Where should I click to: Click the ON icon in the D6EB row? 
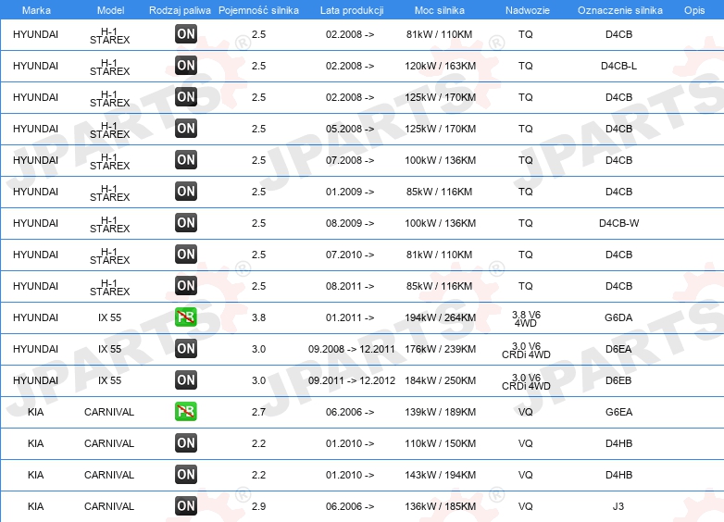[x=186, y=379]
